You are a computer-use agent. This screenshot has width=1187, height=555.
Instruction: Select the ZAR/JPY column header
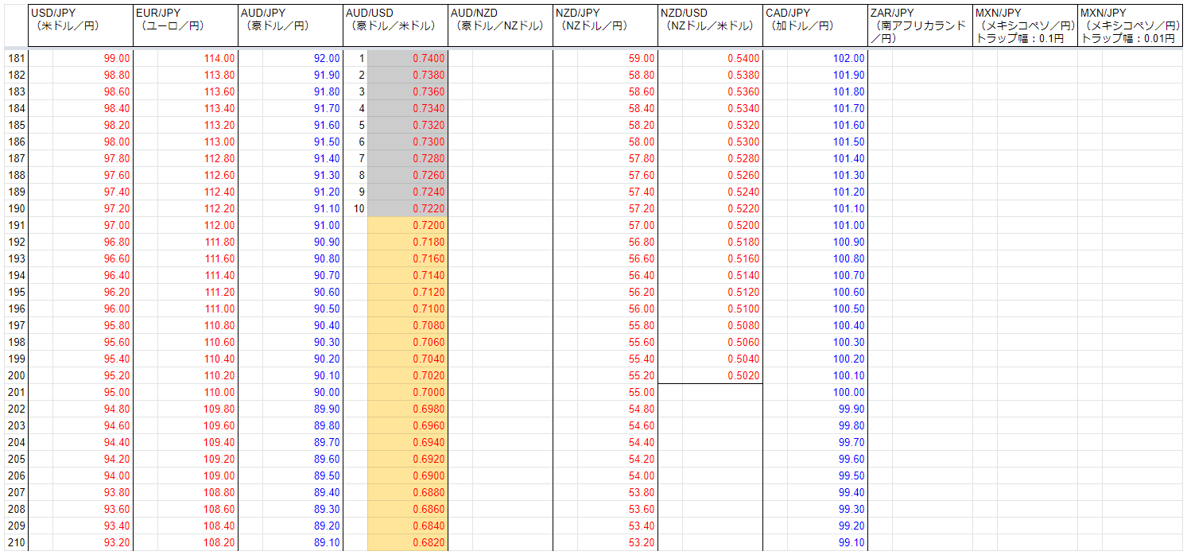pyautogui.click(x=920, y=25)
